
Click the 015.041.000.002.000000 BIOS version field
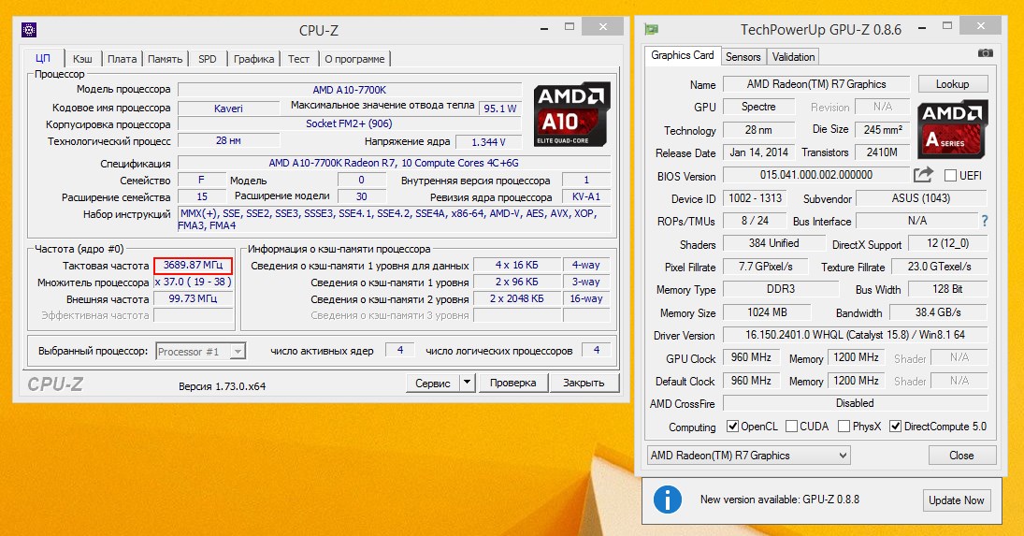click(816, 175)
